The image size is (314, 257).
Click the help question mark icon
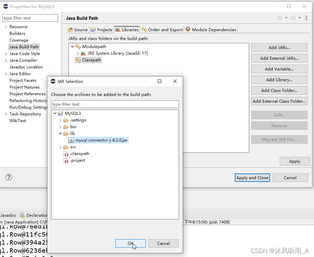[x=9, y=177]
